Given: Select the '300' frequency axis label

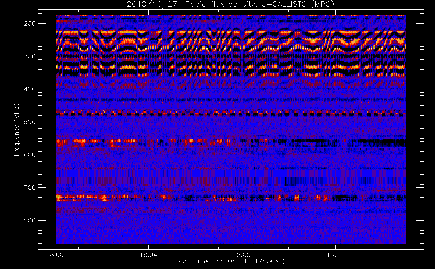Looking at the screenshot, I should (x=30, y=56).
